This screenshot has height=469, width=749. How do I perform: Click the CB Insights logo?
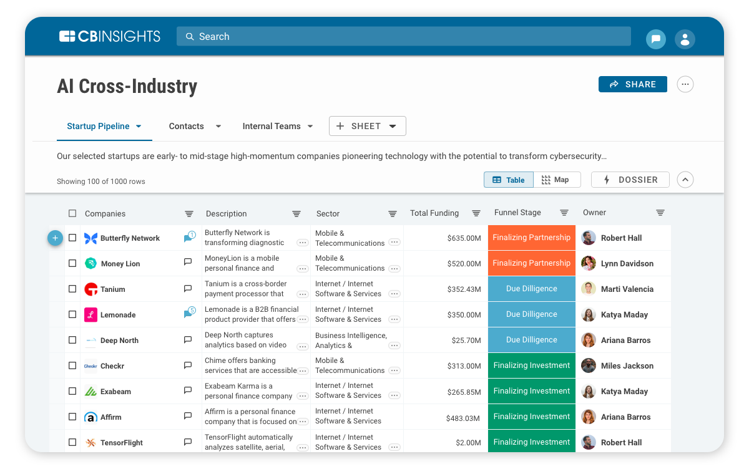[x=110, y=36]
